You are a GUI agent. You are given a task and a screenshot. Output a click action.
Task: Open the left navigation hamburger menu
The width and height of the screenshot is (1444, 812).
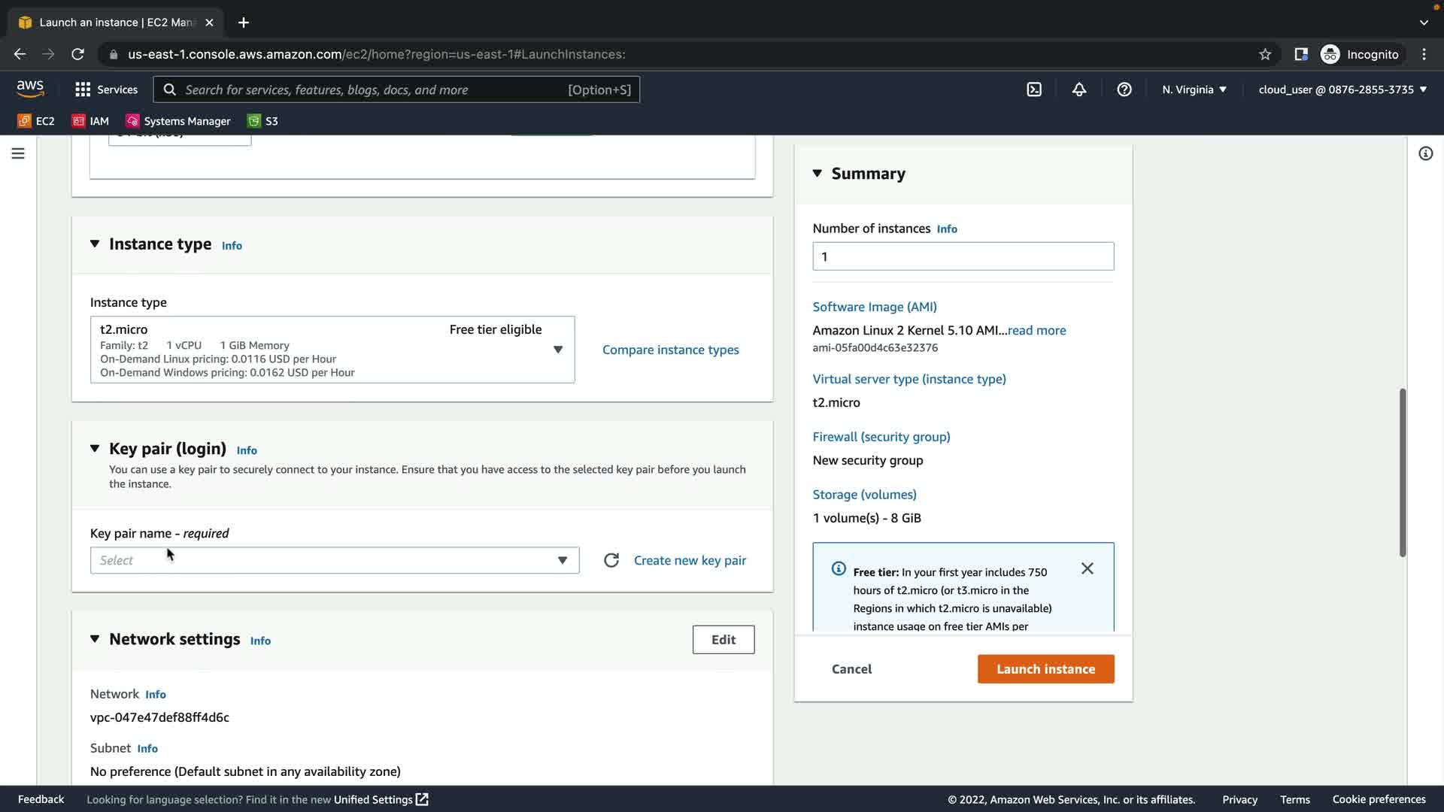coord(18,153)
